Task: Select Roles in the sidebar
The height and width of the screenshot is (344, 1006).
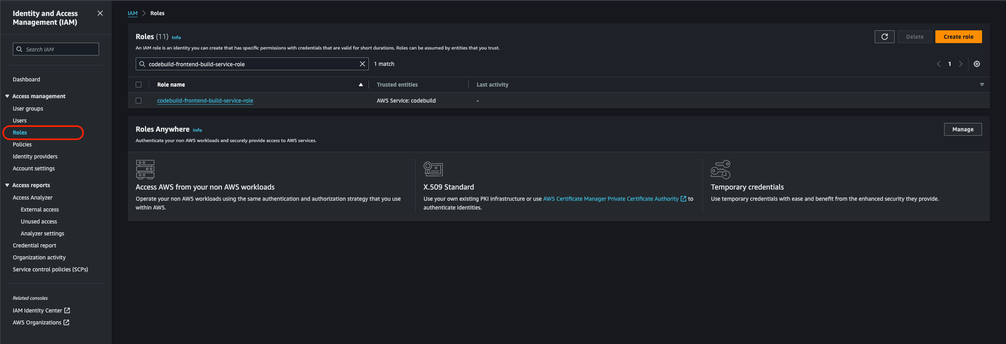Action: [20, 132]
